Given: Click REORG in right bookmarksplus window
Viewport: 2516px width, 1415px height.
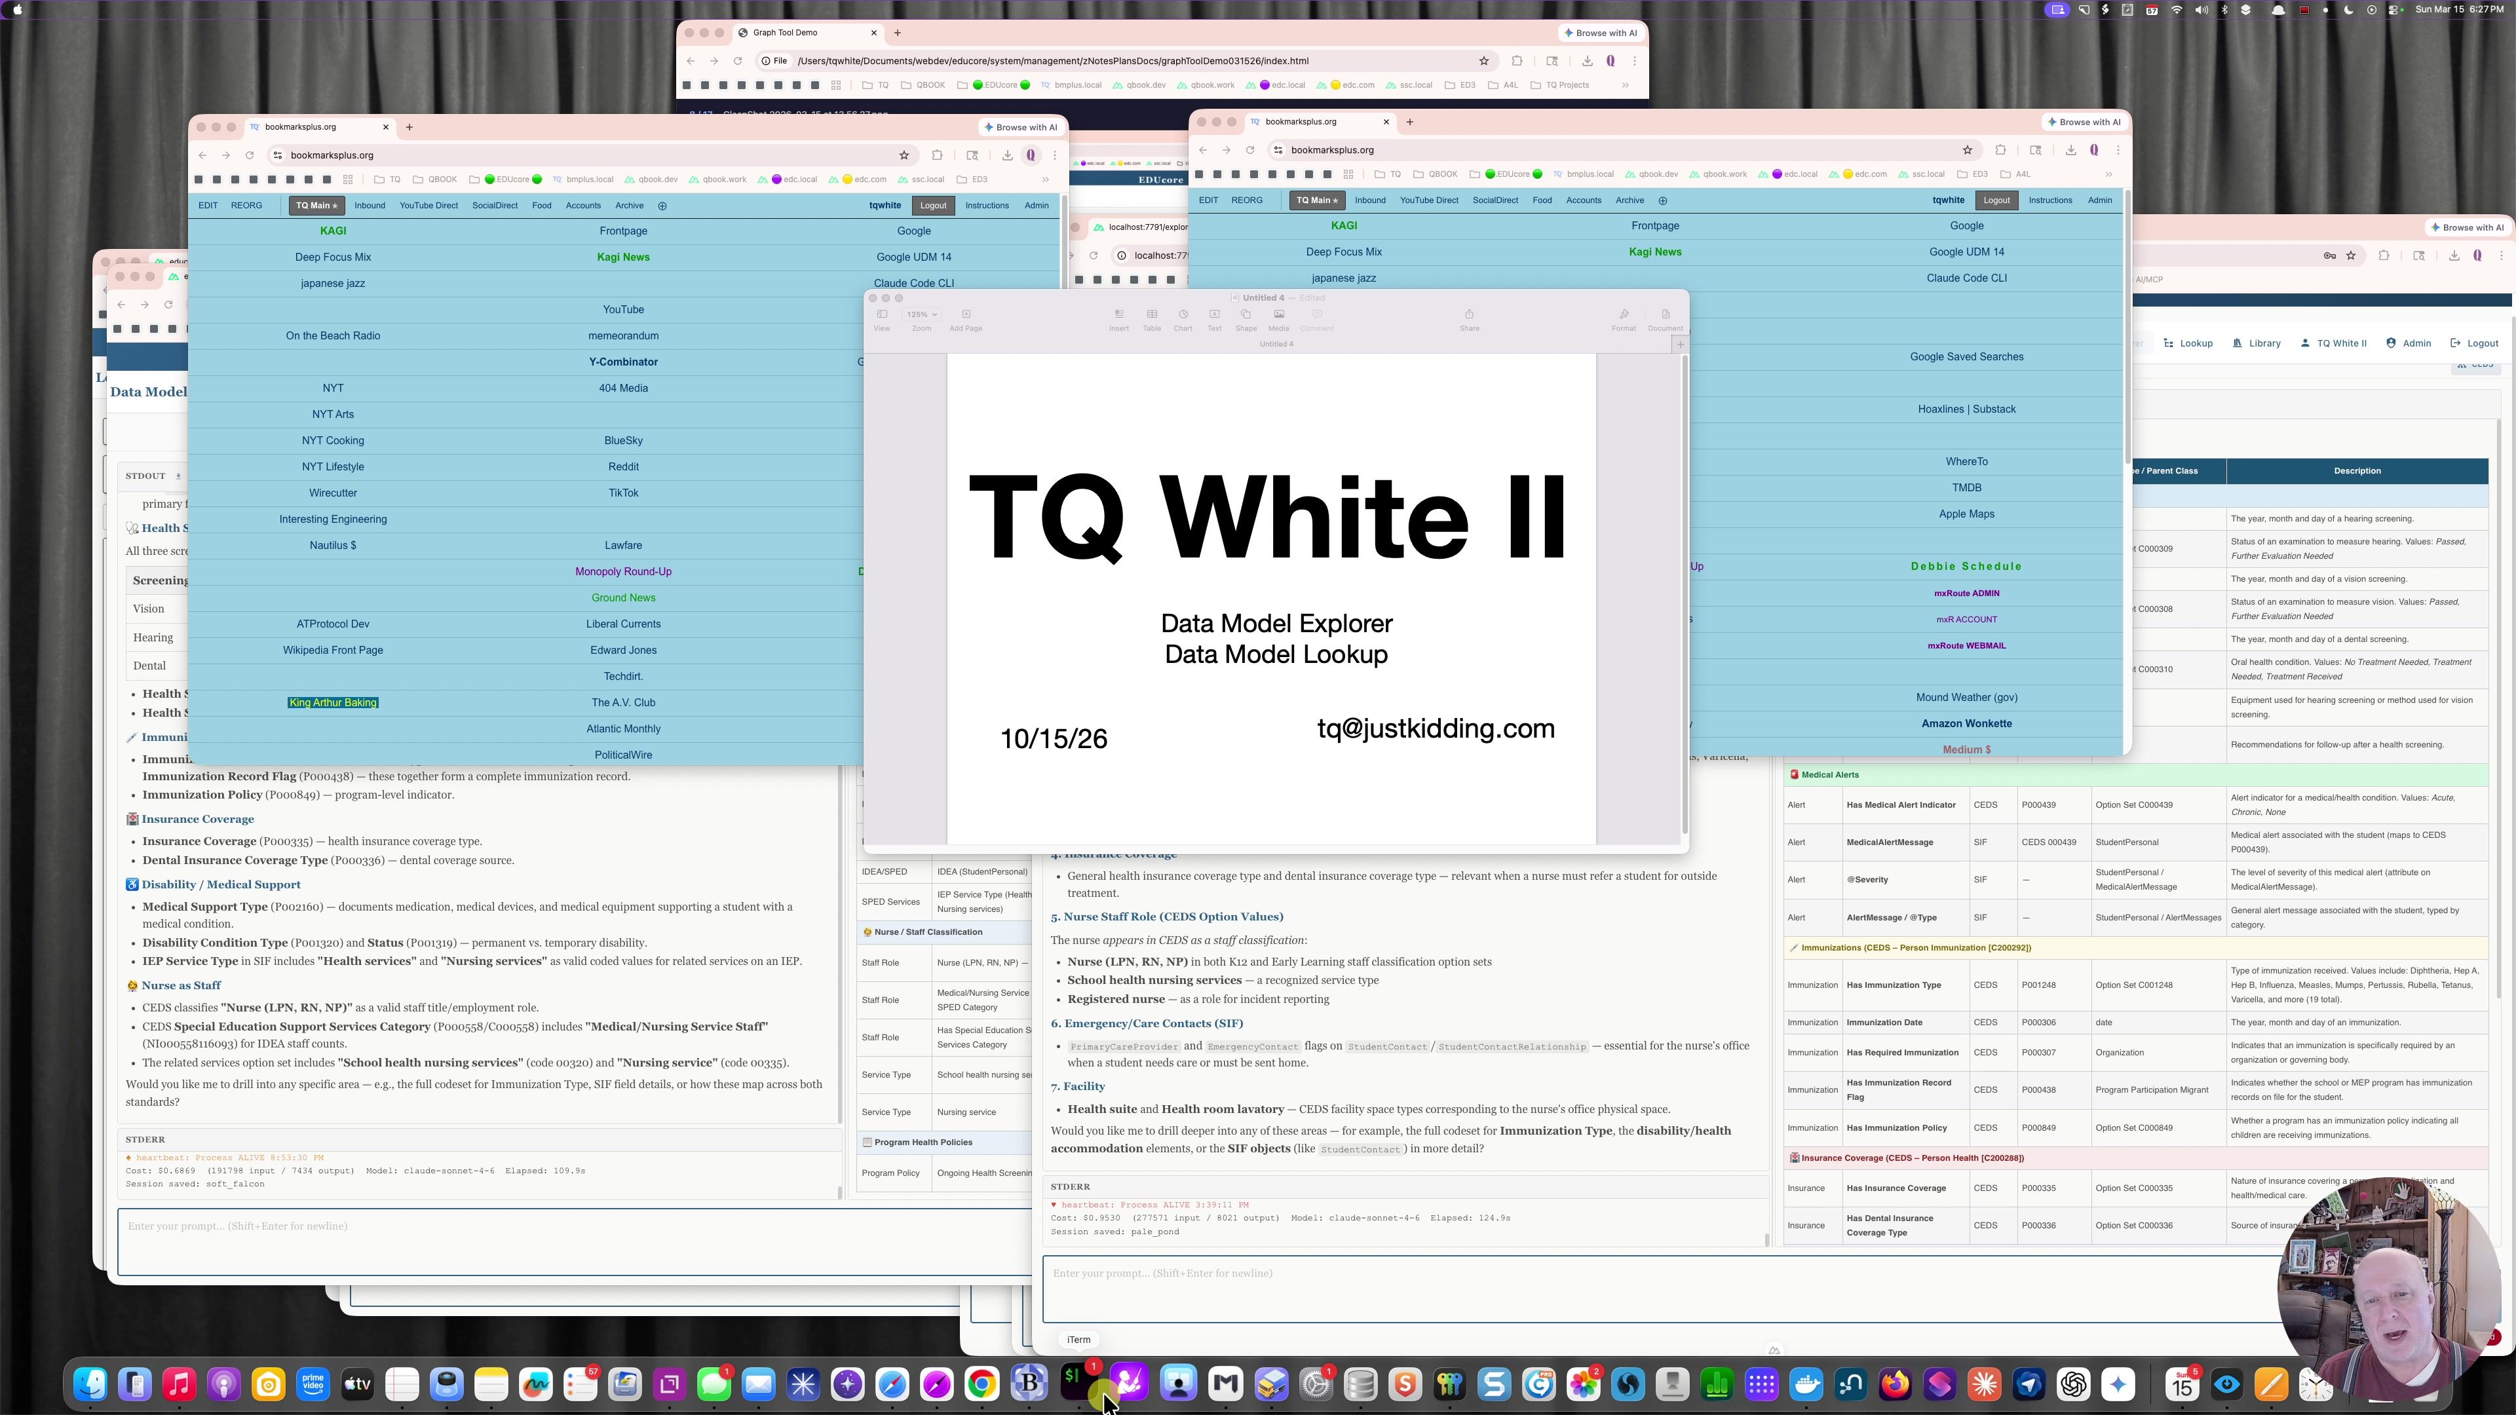Looking at the screenshot, I should point(1246,200).
